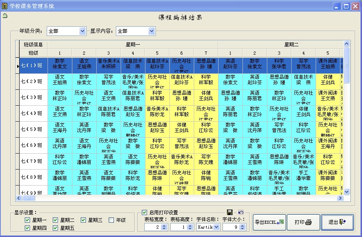This screenshot has width=362, height=237.
Task: Enable the 年级 display checkbox
Action: click(x=111, y=220)
